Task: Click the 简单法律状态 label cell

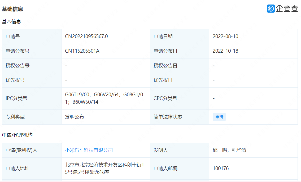Action: click(180, 117)
